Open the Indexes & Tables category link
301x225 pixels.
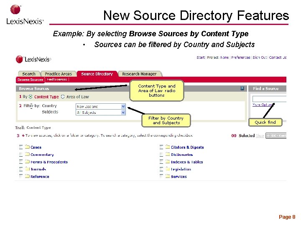[x=187, y=162]
